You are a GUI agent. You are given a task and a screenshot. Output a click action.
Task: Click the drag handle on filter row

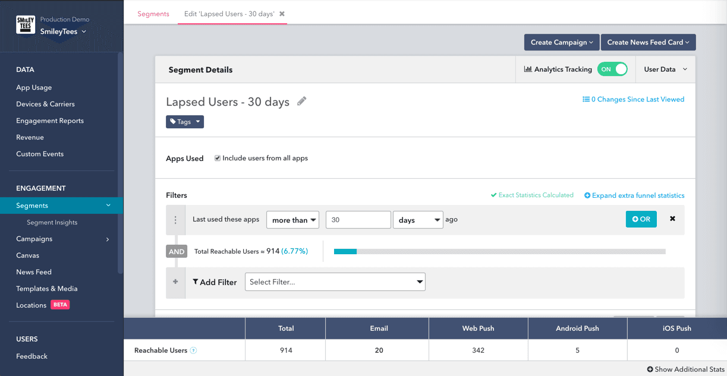[175, 220]
